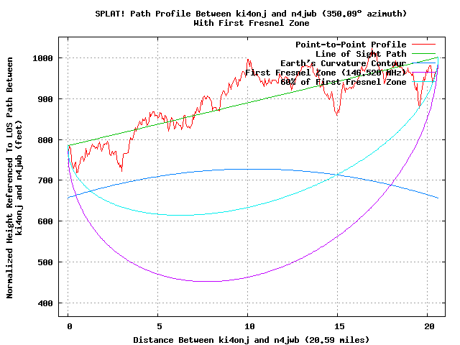Click the y-axis tick label 1000
Image resolution: width=460 pixels, height=345 pixels.
click(42, 58)
